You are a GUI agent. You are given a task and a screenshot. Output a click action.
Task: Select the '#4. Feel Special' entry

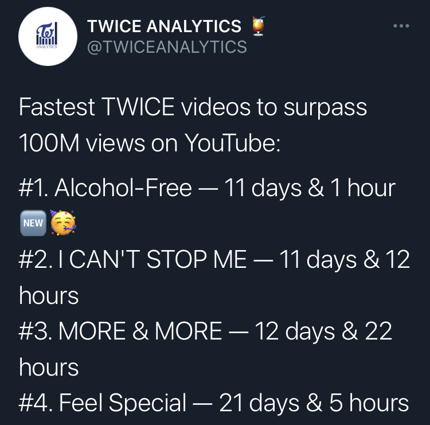pos(103,403)
